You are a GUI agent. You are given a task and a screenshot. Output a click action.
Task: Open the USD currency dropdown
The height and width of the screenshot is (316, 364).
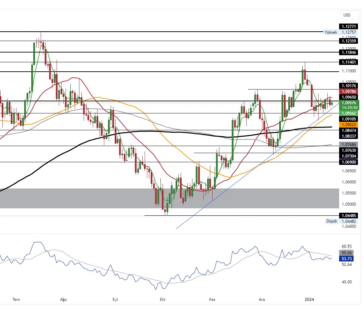click(x=347, y=15)
